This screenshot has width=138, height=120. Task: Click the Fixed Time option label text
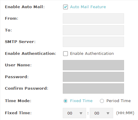click(x=81, y=101)
